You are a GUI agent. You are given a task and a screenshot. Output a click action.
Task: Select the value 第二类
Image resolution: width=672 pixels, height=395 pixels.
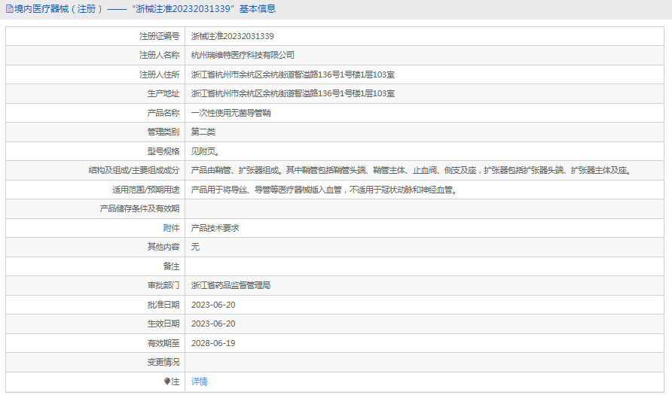coord(203,132)
